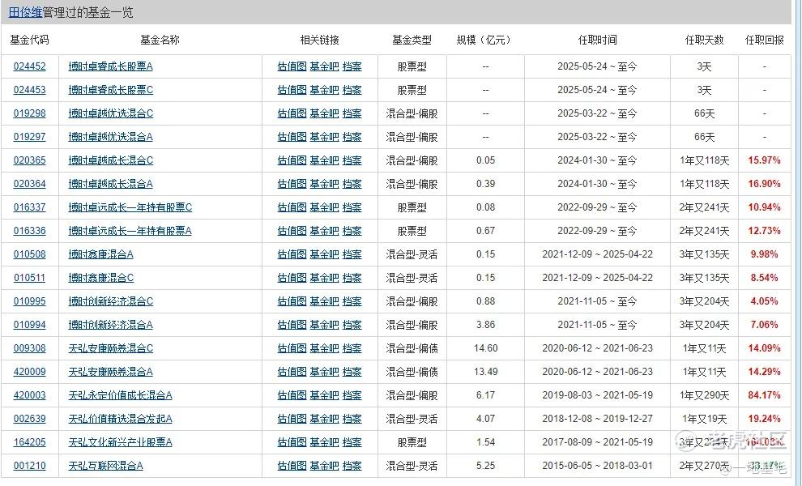Open 估值图 link for fund 164205
Image resolution: width=802 pixels, height=486 pixels.
292,442
